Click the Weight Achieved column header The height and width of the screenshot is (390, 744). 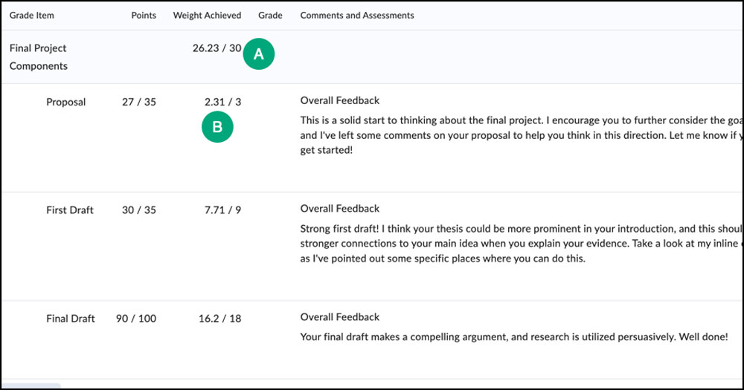pyautogui.click(x=207, y=16)
